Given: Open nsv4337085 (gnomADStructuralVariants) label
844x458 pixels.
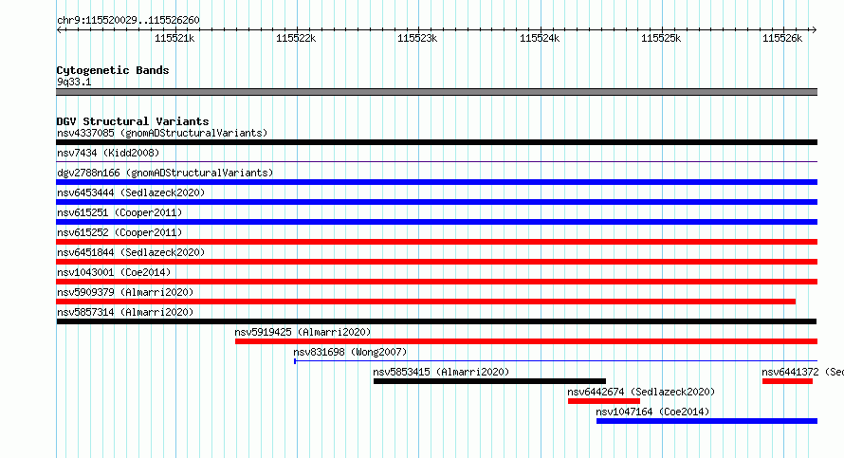Looking at the screenshot, I should click(x=162, y=133).
